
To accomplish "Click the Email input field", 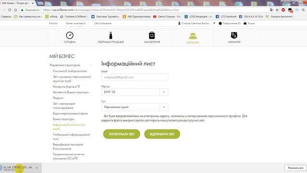I will coord(135,77).
